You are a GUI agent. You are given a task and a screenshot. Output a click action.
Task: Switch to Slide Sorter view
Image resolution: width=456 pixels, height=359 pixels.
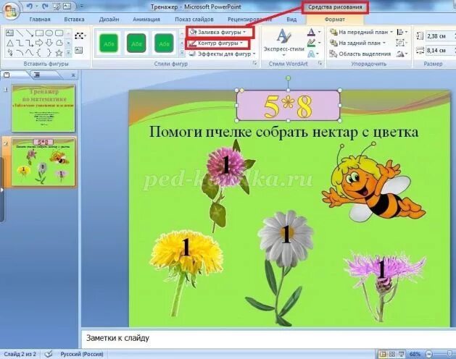click(x=392, y=354)
